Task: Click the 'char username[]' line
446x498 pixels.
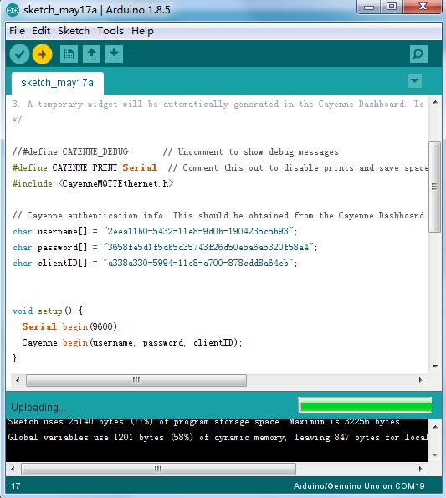Action: (x=155, y=231)
